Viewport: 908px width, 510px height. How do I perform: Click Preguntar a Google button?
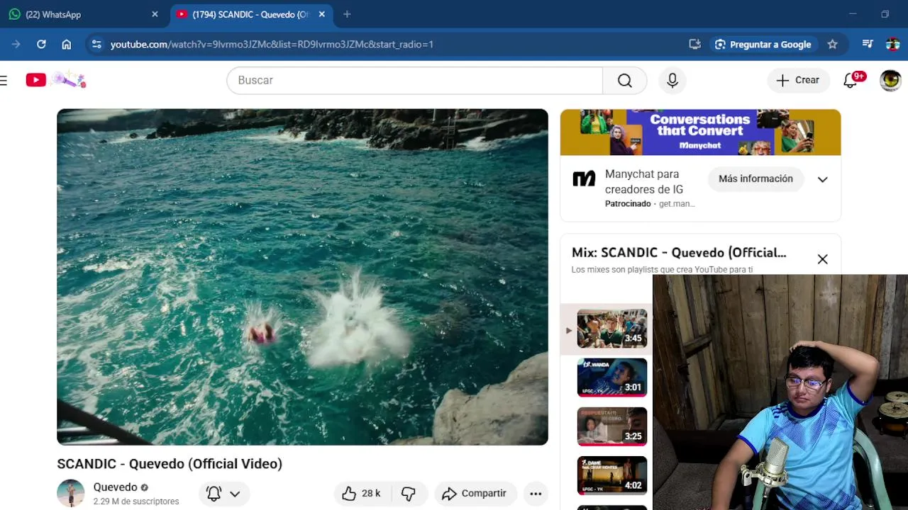[x=763, y=44]
